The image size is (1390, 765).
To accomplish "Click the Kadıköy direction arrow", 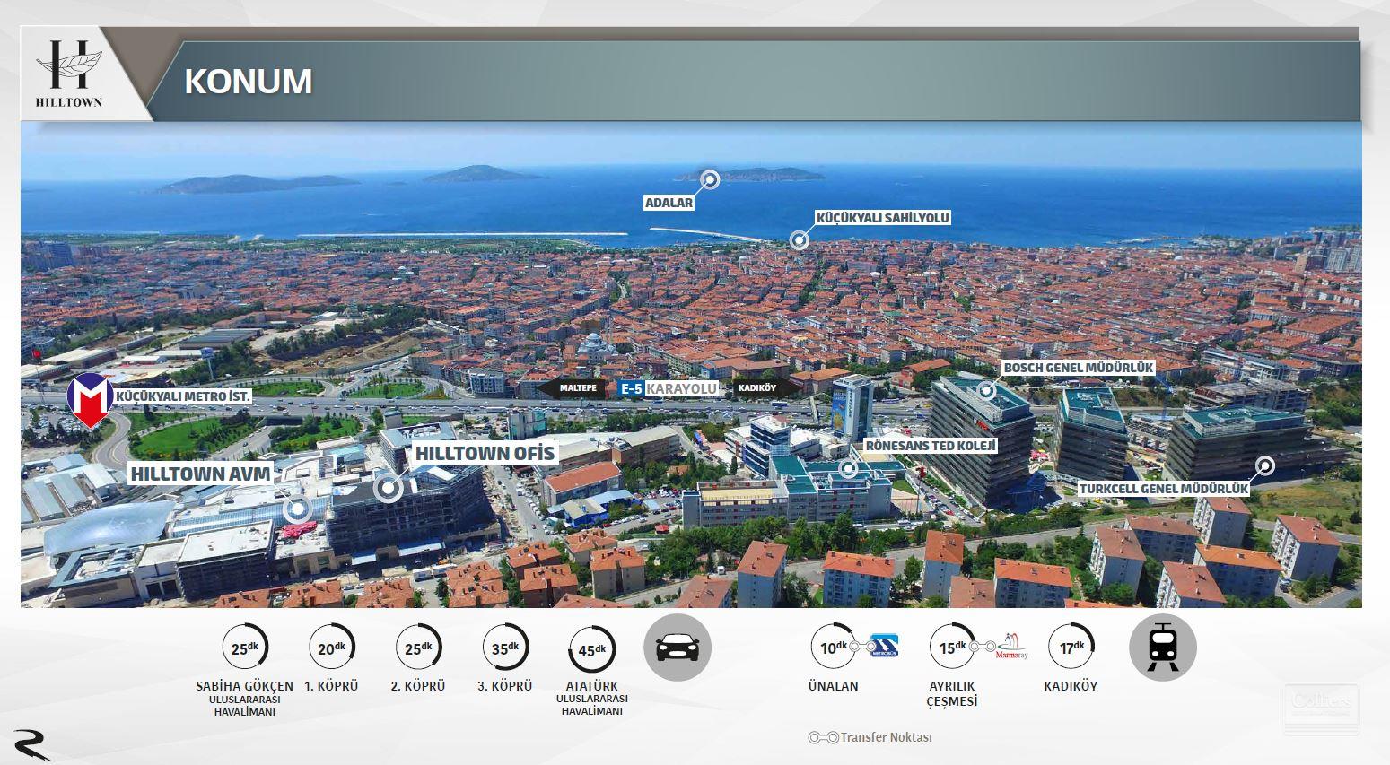I will pyautogui.click(x=761, y=388).
